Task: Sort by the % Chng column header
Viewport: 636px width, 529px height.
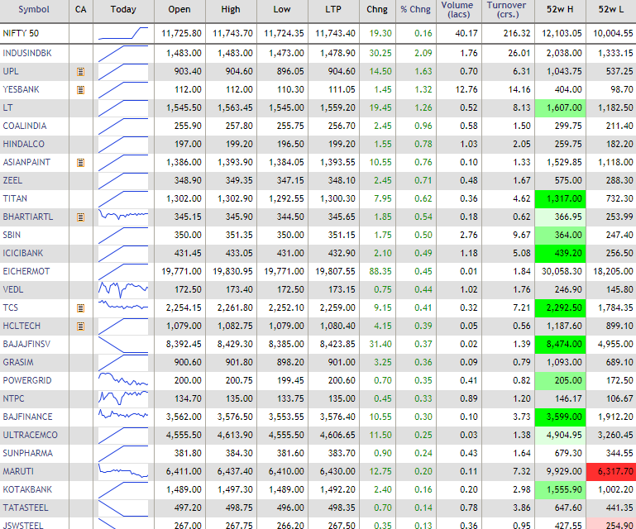Action: point(415,10)
